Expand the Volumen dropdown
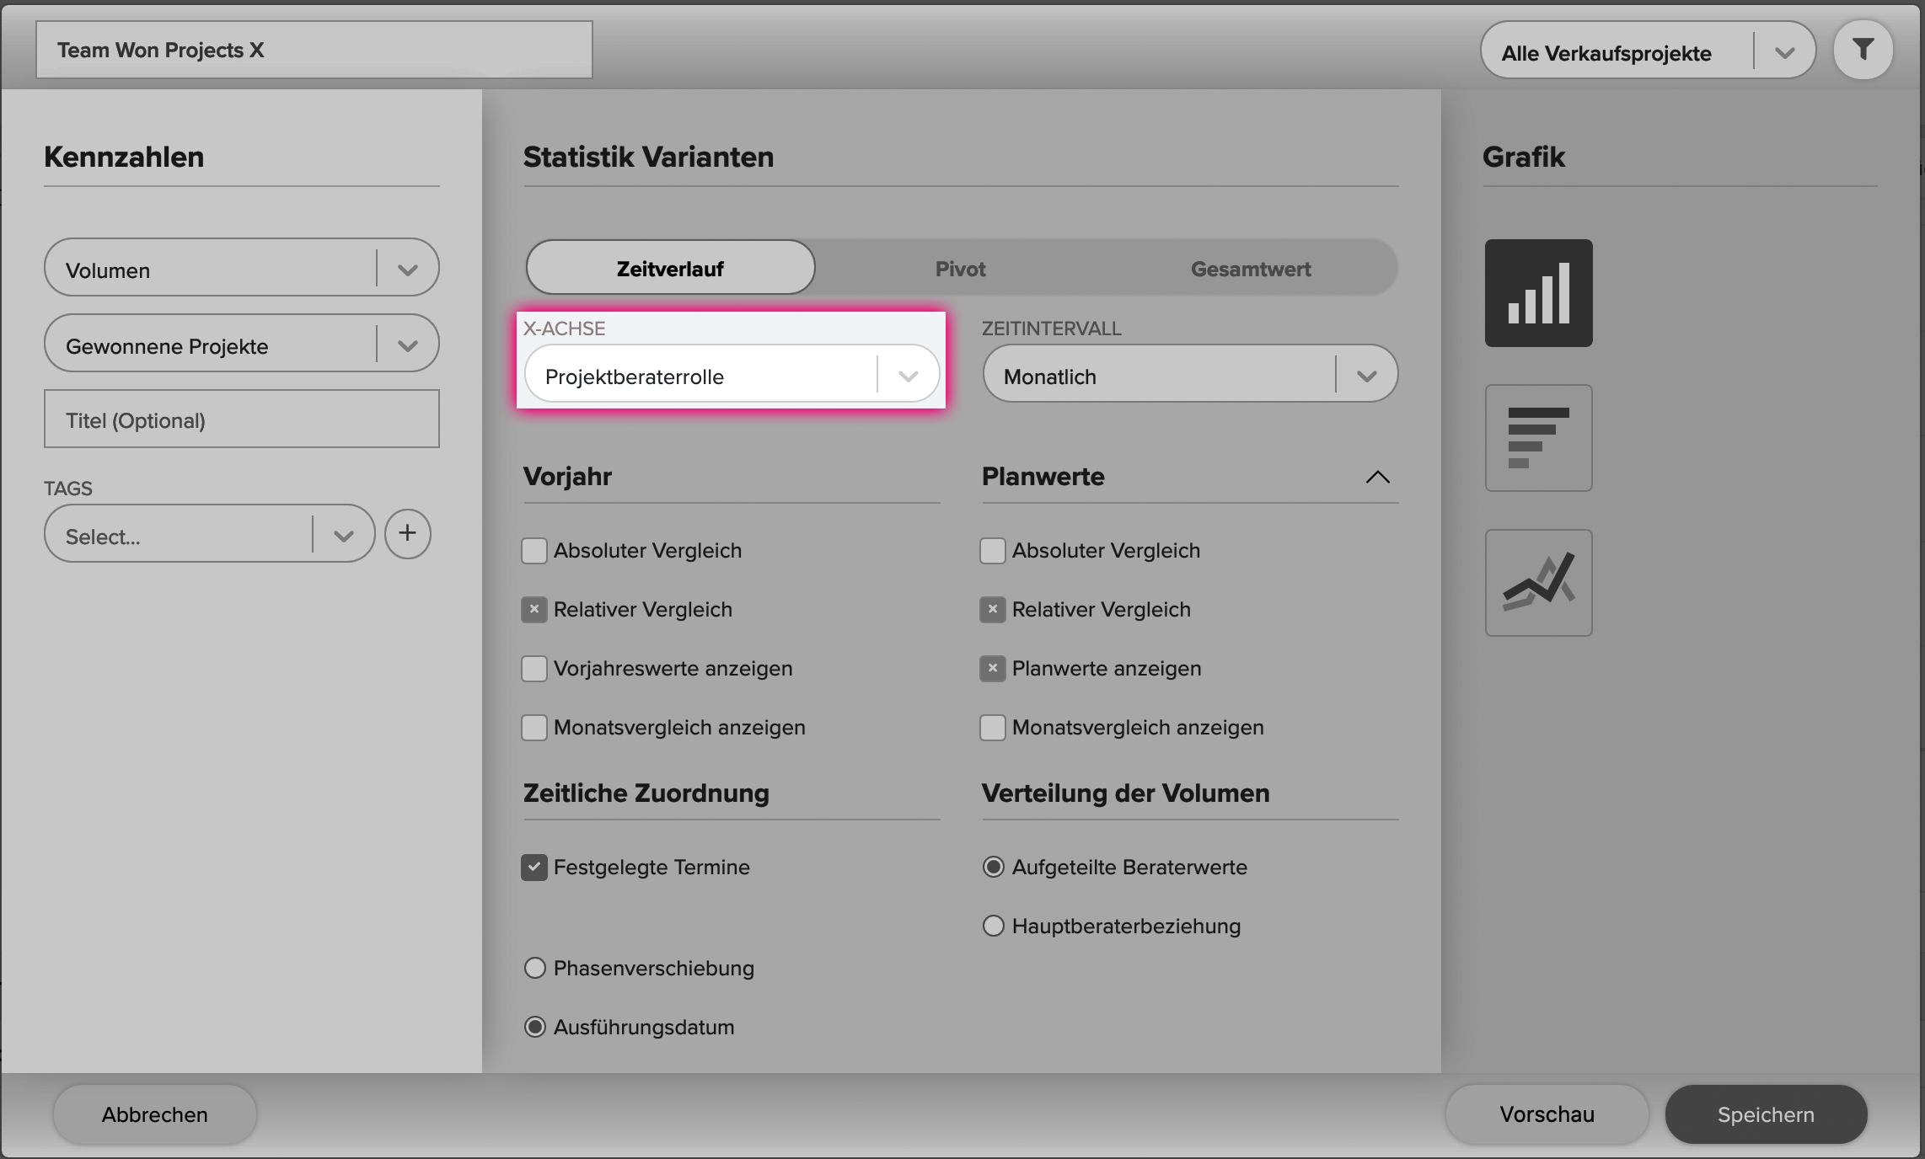Image resolution: width=1925 pixels, height=1159 pixels. point(242,268)
